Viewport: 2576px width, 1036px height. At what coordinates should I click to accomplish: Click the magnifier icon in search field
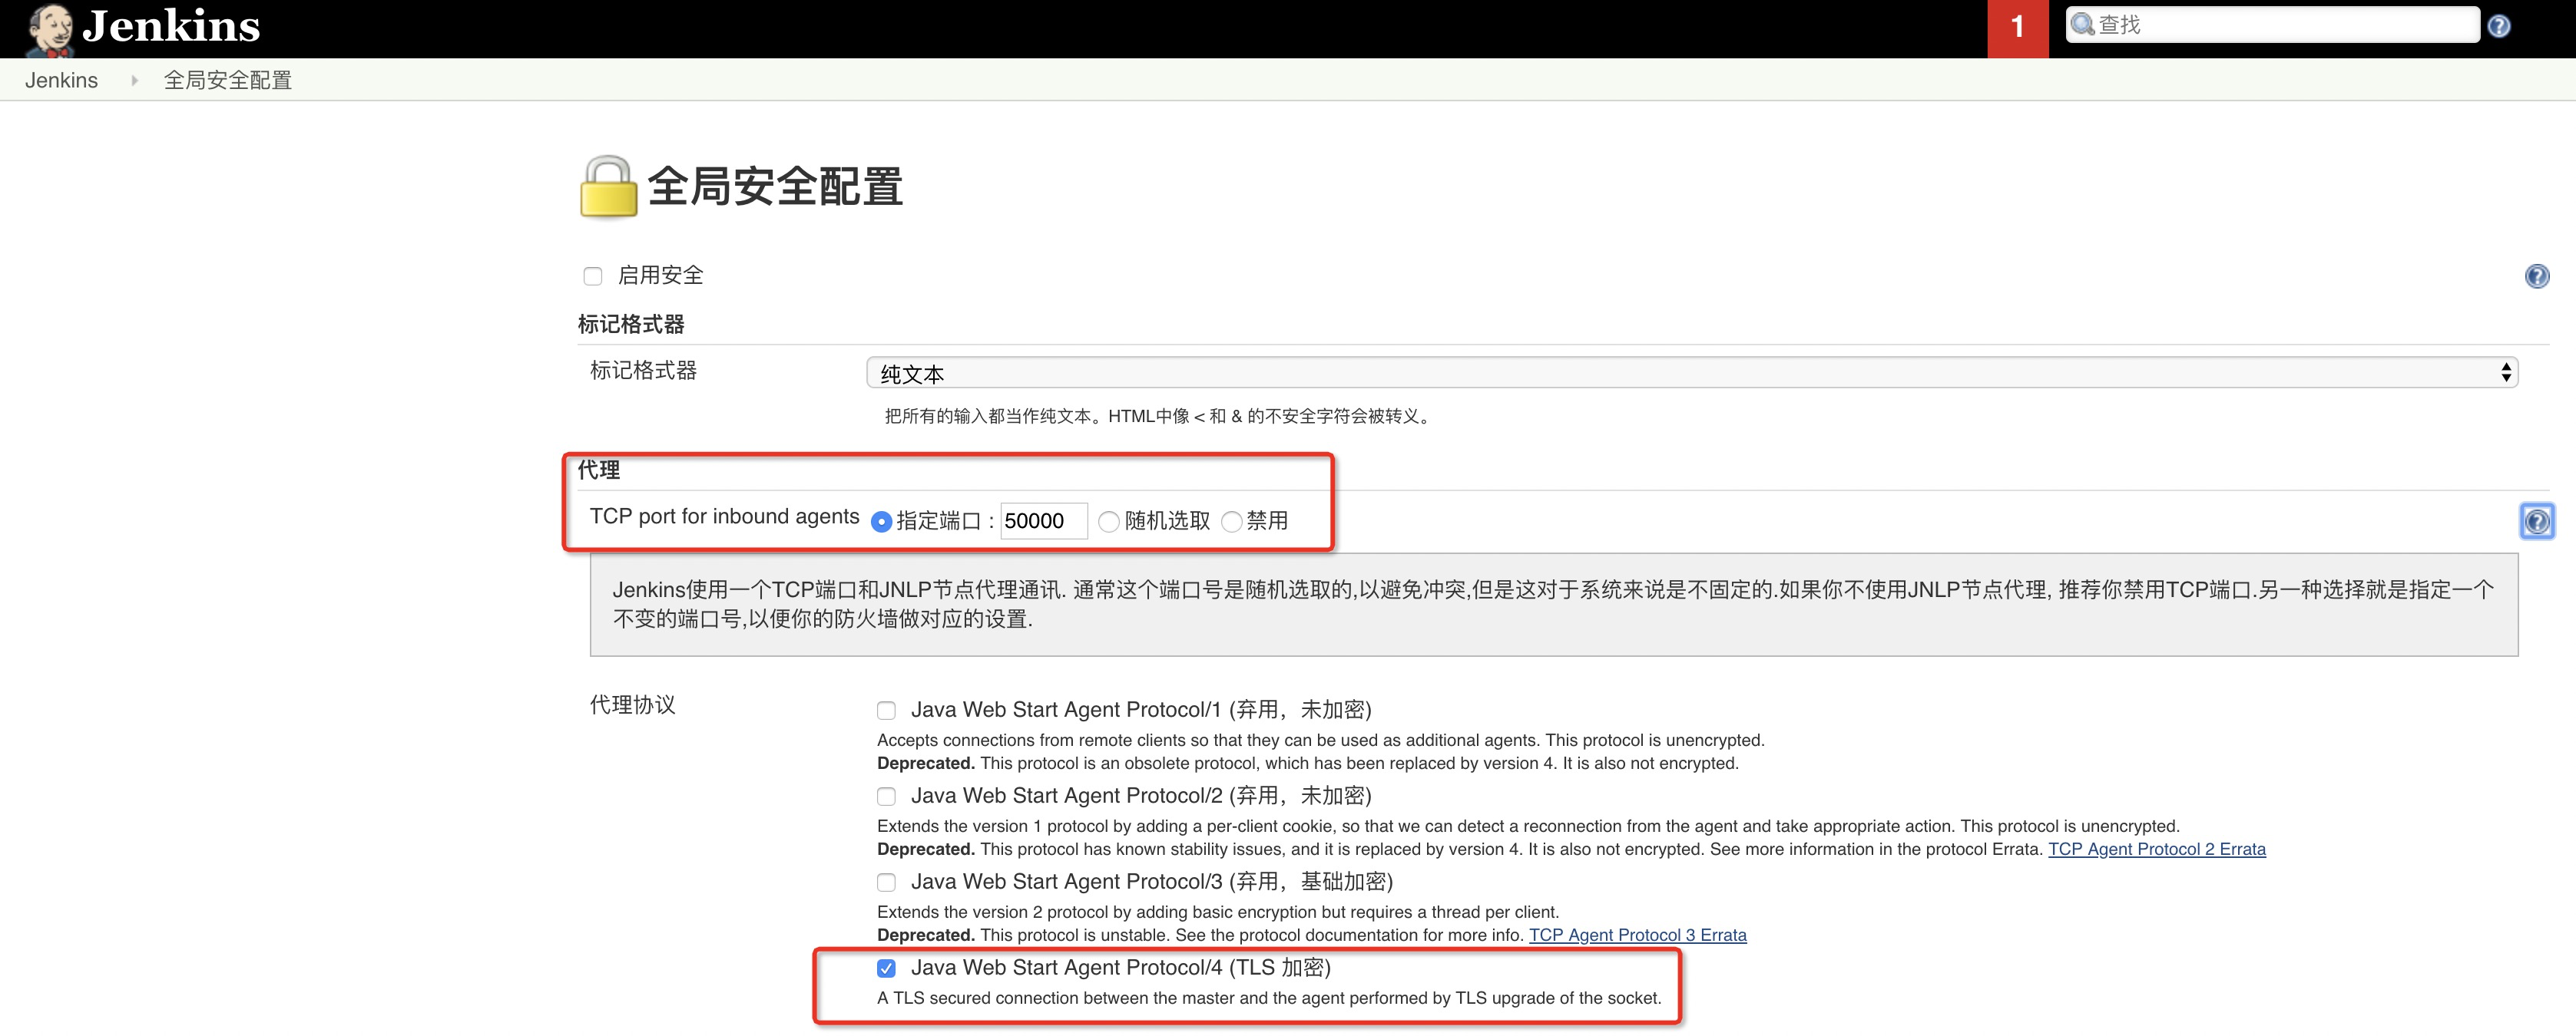[2083, 25]
